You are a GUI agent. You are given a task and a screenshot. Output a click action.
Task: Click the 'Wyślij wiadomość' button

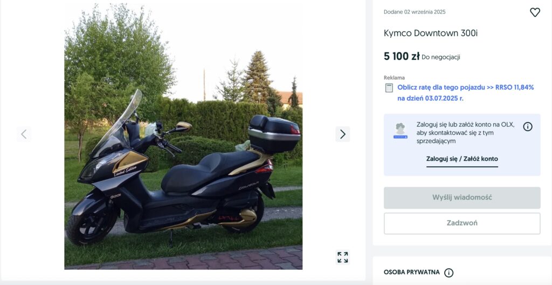click(x=462, y=198)
